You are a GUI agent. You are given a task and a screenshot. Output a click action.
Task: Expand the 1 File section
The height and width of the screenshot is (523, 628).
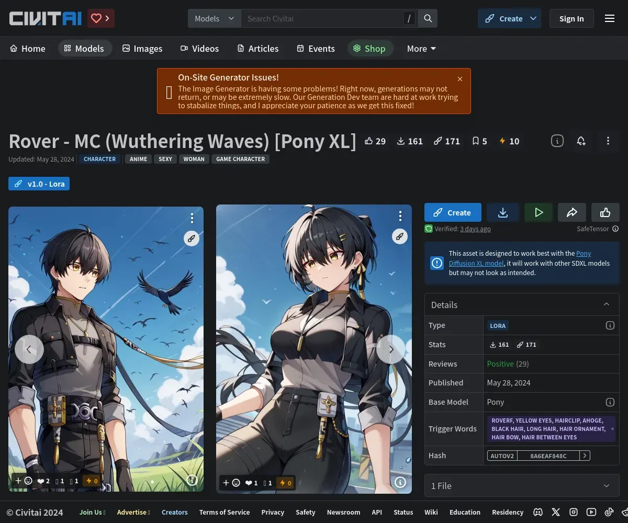[x=522, y=486]
